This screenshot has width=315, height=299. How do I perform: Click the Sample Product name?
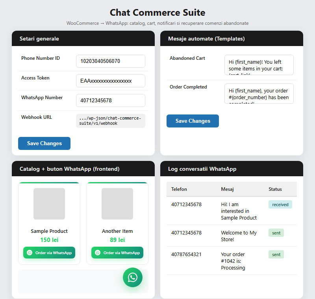(49, 231)
